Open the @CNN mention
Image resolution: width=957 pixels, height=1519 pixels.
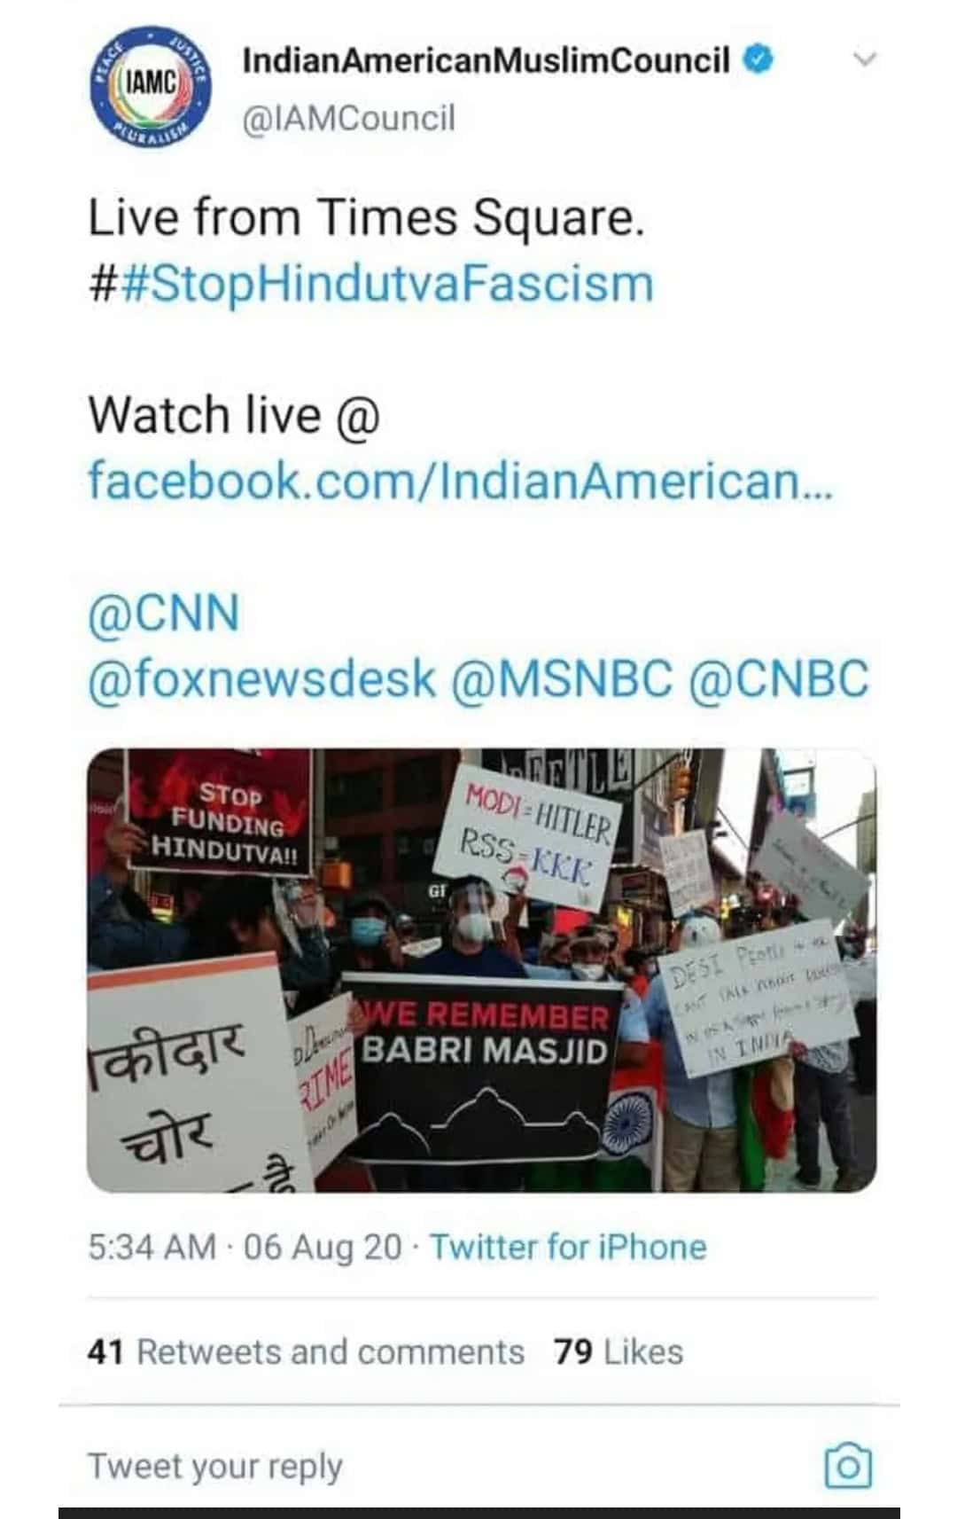(x=164, y=614)
